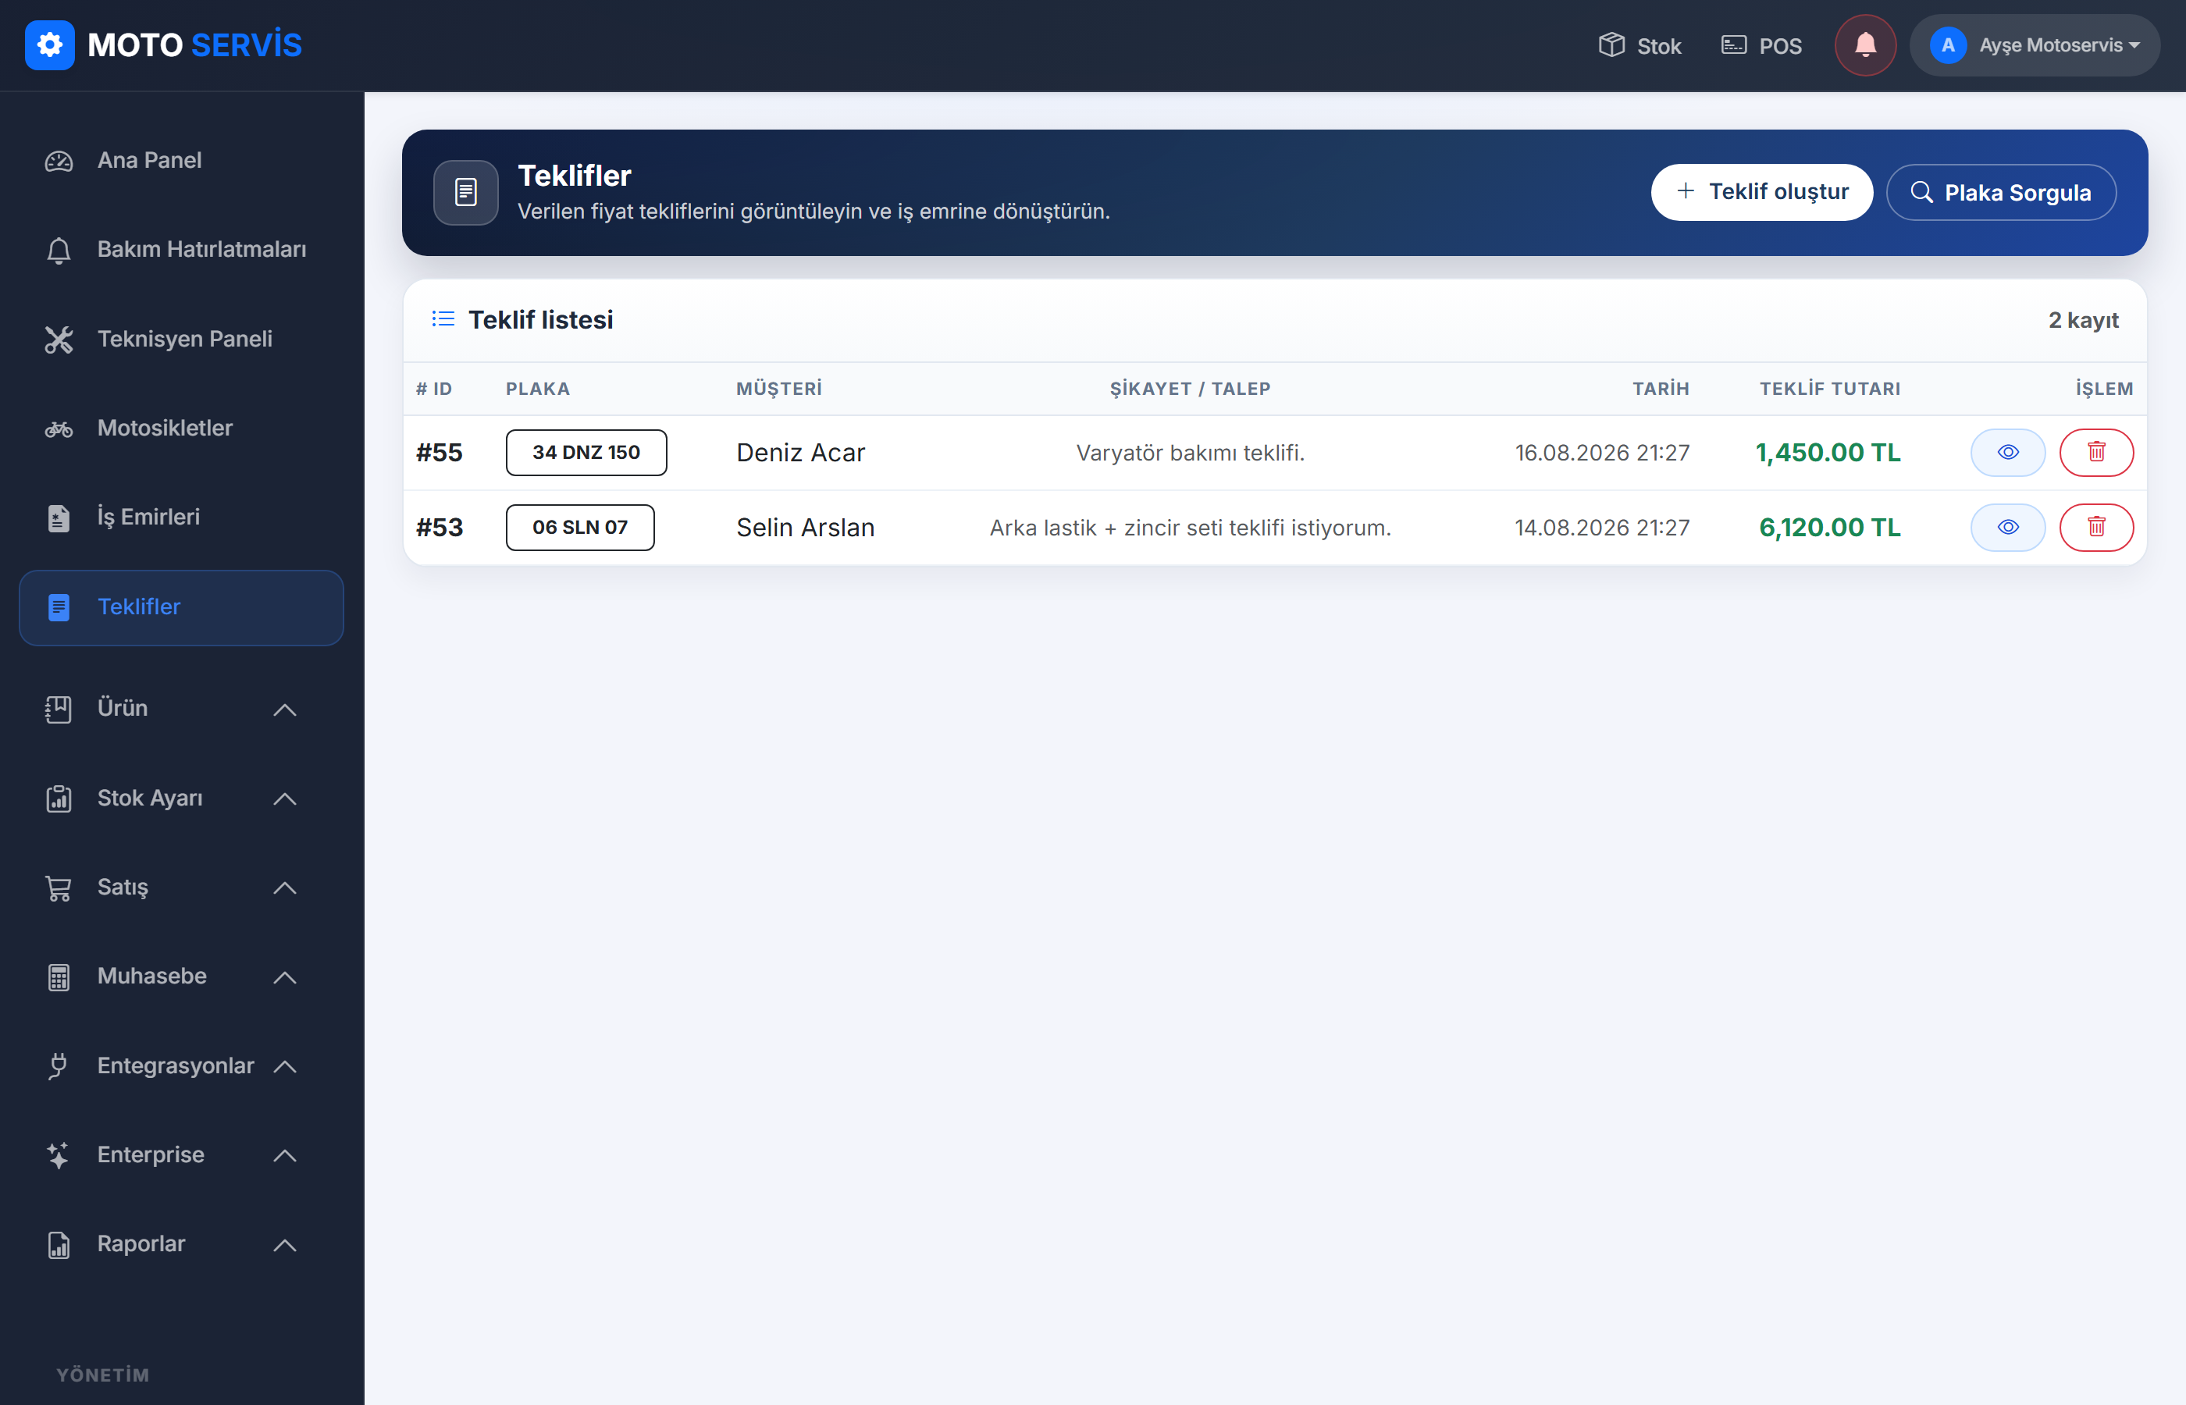Click the PLAKA column header

pos(537,389)
